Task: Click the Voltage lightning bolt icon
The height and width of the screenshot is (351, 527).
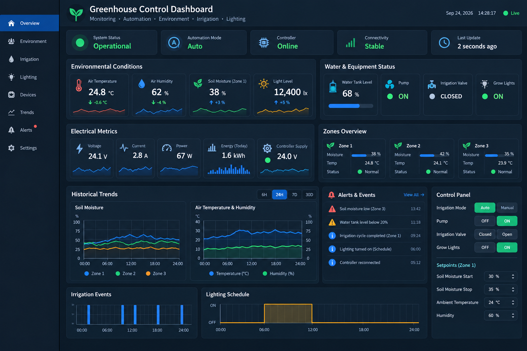Action: (x=80, y=148)
